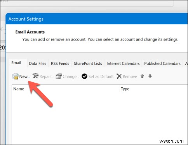Click the Email Accounts heading
The width and height of the screenshot is (188, 145).
click(x=30, y=32)
